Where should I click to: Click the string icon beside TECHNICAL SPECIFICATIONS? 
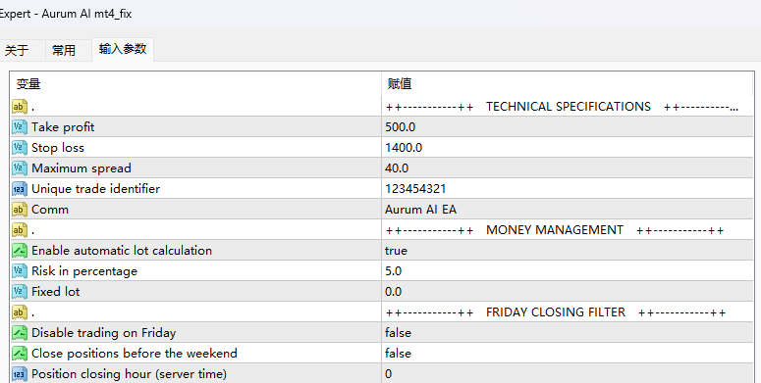20,107
